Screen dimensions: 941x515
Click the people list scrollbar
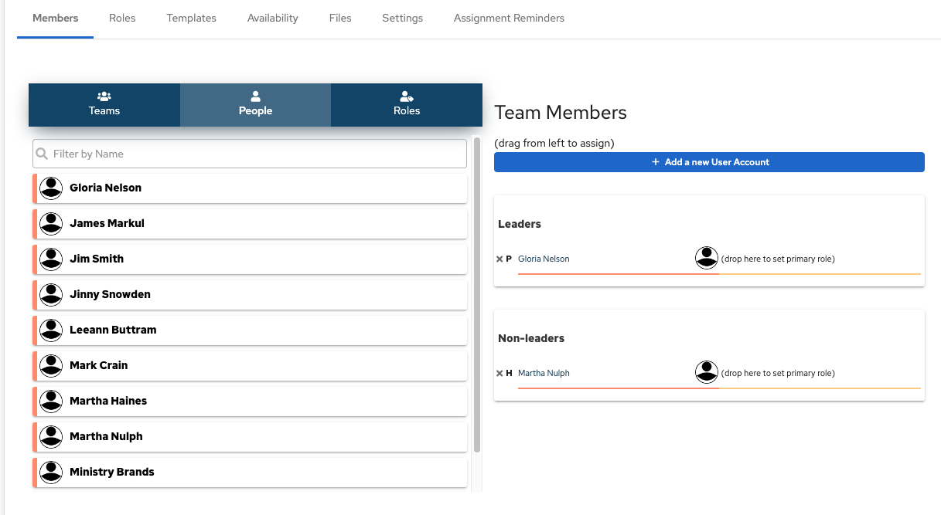click(x=477, y=309)
